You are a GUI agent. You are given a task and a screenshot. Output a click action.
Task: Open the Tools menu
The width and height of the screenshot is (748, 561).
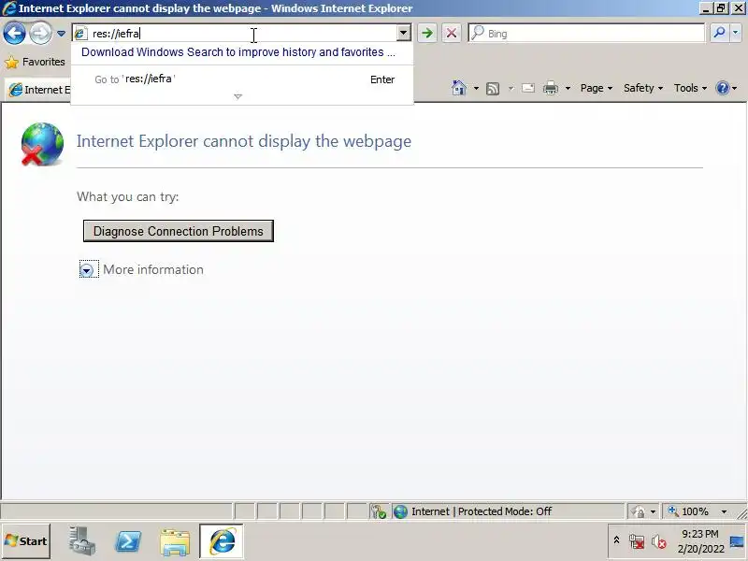coord(690,88)
